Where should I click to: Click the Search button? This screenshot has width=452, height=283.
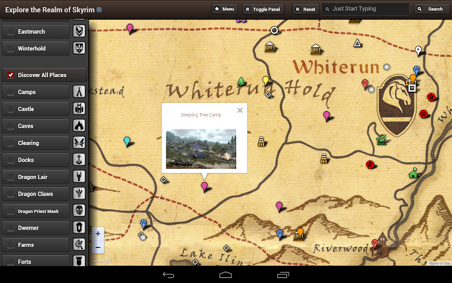[432, 9]
